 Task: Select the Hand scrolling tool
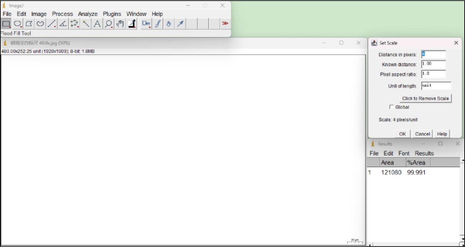pos(120,24)
